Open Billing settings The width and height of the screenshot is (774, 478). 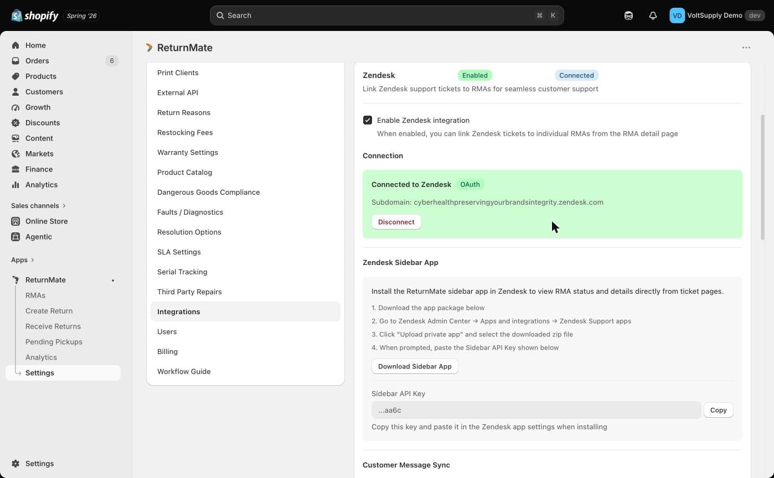coord(245,352)
